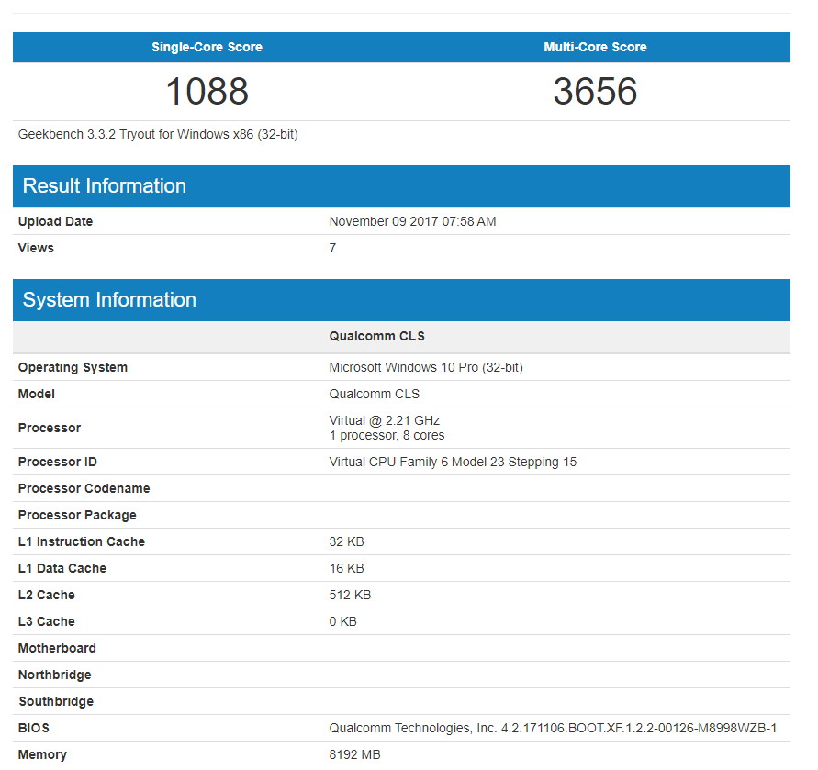Screen dimensions: 818x770
Task: Select the single-core score value 1088
Action: [x=207, y=91]
